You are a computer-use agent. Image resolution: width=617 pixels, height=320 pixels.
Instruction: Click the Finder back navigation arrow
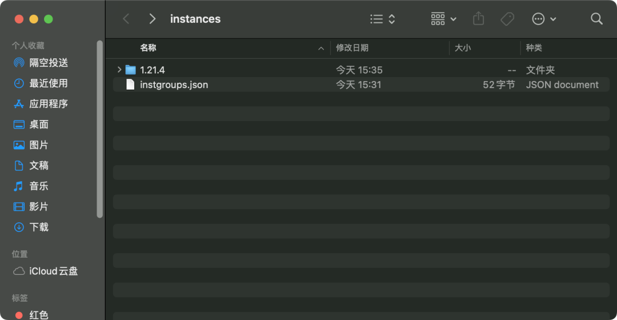(126, 19)
